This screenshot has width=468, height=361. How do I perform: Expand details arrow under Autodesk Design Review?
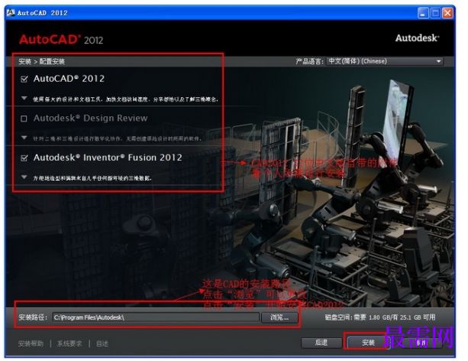point(24,138)
